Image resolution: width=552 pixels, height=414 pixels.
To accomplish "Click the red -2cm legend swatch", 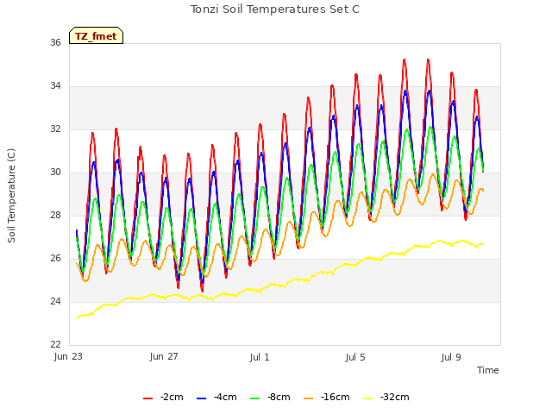I will [147, 398].
